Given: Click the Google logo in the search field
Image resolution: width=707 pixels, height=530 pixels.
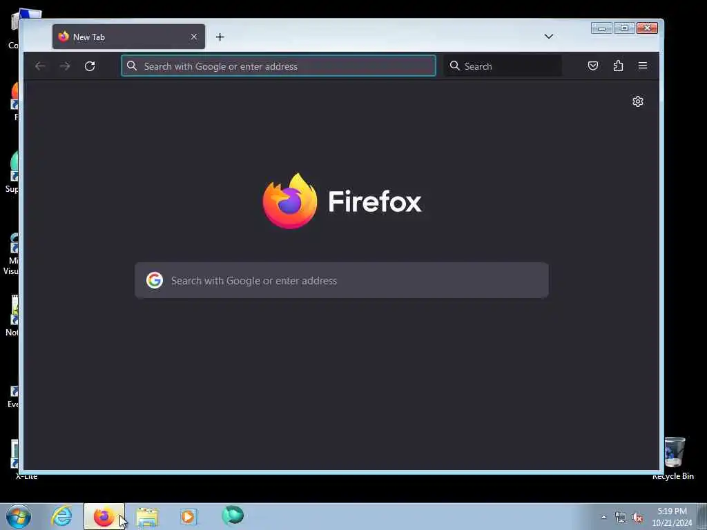Looking at the screenshot, I should (x=154, y=280).
